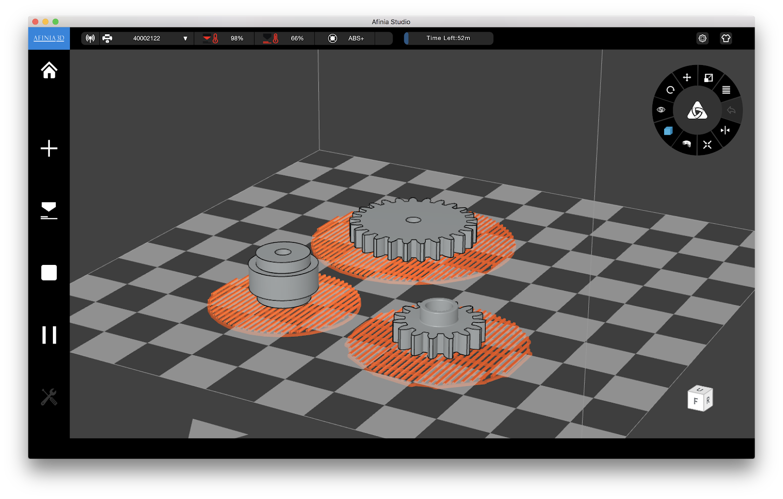Open settings with the gear icon
The image size is (783, 499).
click(x=703, y=38)
